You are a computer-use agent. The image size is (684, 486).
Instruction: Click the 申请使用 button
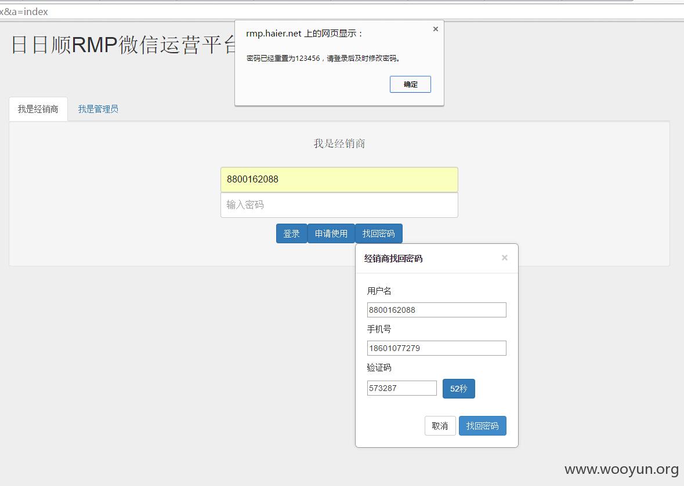click(x=331, y=233)
